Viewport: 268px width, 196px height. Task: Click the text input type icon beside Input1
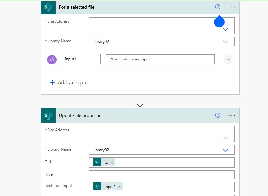click(52, 59)
